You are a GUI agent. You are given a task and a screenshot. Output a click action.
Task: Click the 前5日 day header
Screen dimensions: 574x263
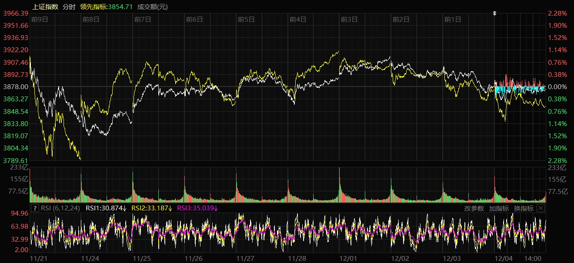246,19
